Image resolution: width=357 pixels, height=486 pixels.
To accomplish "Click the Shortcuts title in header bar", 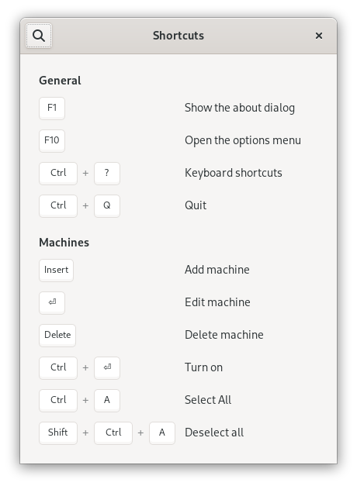I will [x=178, y=36].
